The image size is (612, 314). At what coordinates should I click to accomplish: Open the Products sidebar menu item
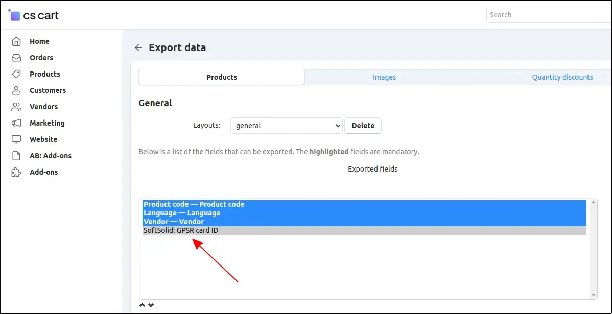coord(45,74)
